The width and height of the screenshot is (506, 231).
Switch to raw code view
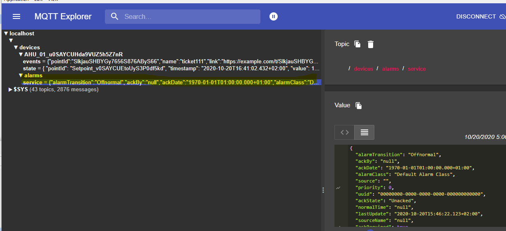pos(345,132)
